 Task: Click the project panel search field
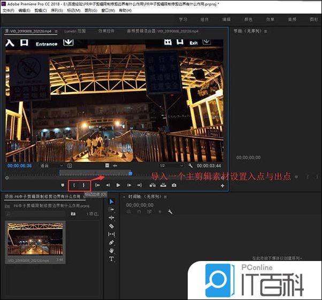coord(35,214)
